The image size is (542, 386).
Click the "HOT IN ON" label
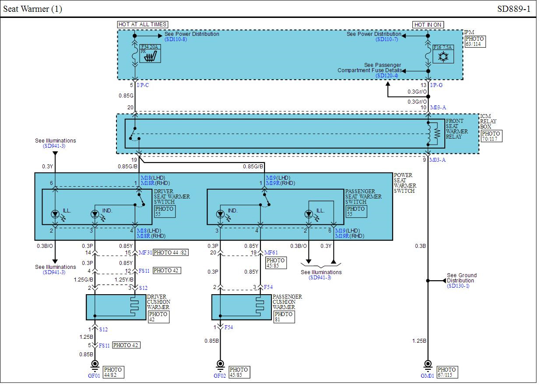[x=428, y=24]
